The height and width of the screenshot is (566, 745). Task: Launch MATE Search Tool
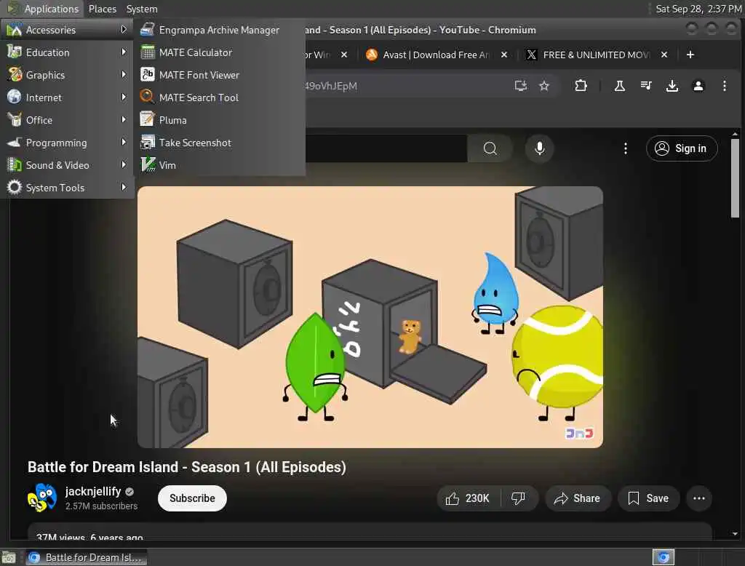(219, 97)
